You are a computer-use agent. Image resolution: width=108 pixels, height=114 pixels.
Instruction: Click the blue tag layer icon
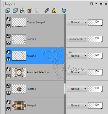click(64, 10)
